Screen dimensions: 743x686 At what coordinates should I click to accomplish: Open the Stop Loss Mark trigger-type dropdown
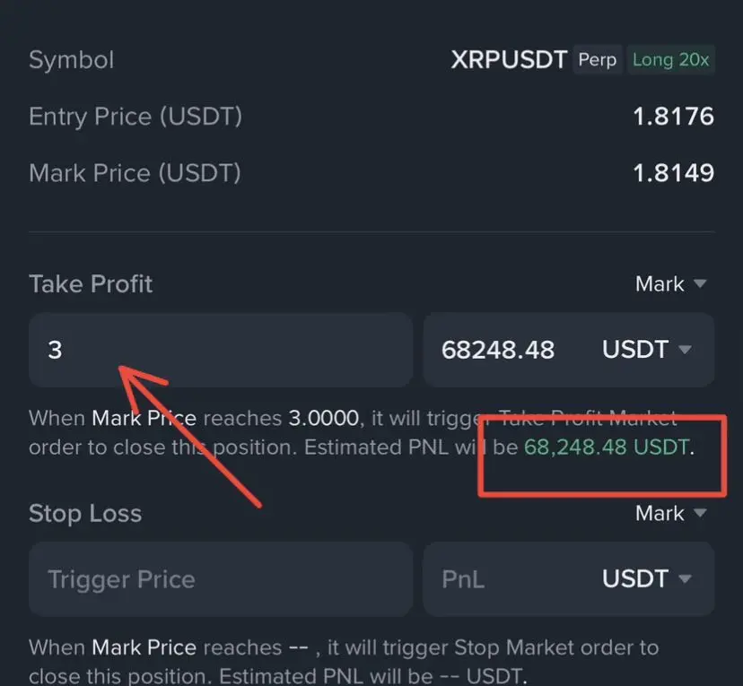[x=670, y=513]
